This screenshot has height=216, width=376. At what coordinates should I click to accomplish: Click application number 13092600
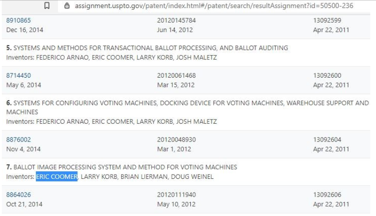click(327, 75)
